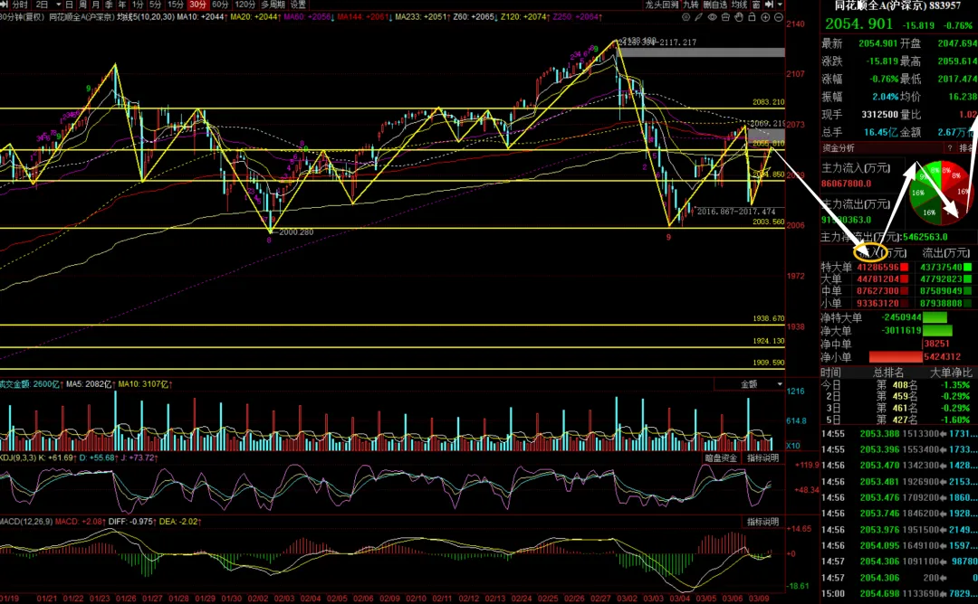The image size is (978, 604).
Task: Open dropdown arrow next to panel arrow
Action: [780, 5]
